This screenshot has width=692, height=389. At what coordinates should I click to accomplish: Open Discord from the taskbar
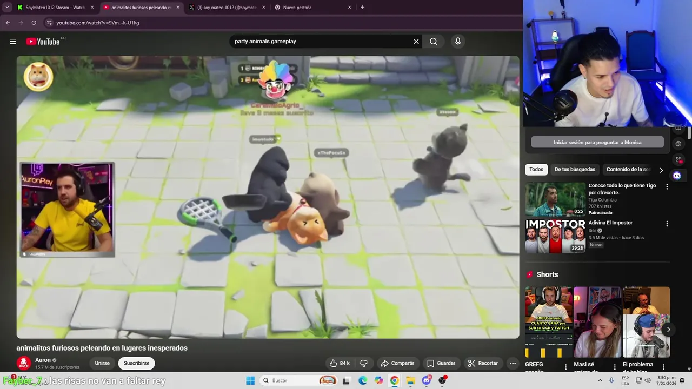coord(427,380)
